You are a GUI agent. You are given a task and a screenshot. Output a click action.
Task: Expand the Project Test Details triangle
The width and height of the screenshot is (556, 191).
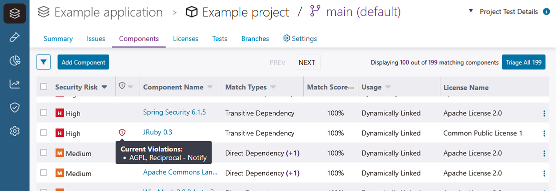471,11
